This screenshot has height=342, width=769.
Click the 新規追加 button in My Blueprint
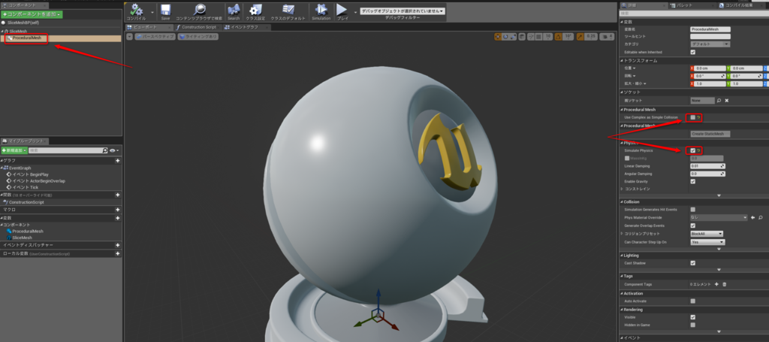click(14, 150)
